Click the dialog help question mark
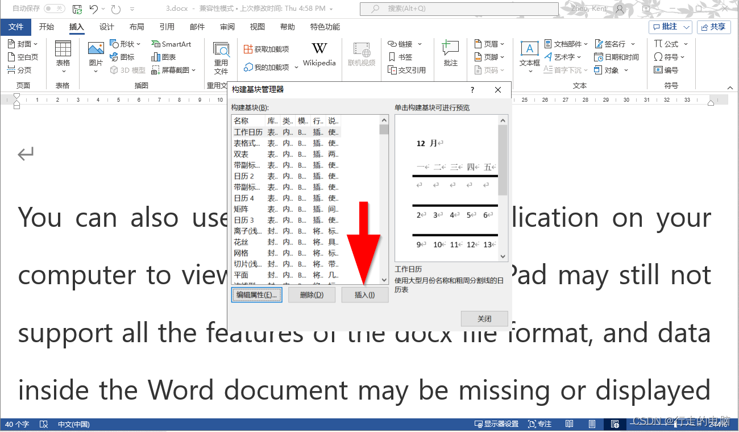Image resolution: width=739 pixels, height=432 pixels. click(x=472, y=90)
